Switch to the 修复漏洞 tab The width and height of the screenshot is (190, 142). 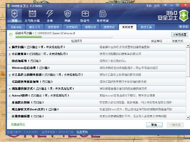[72, 27]
